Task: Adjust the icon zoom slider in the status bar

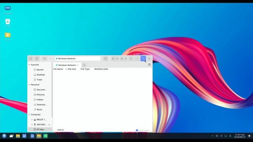Action: (x=137, y=130)
